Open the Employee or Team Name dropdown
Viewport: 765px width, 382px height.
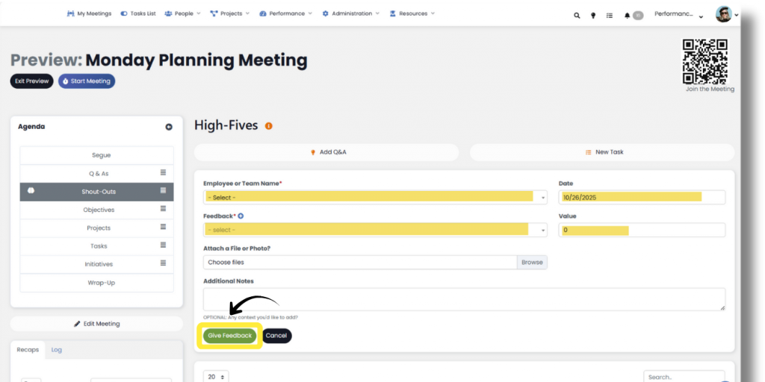[x=375, y=198]
